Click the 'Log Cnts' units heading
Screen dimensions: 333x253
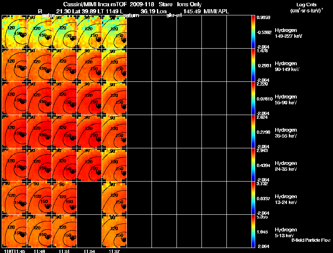click(x=306, y=5)
